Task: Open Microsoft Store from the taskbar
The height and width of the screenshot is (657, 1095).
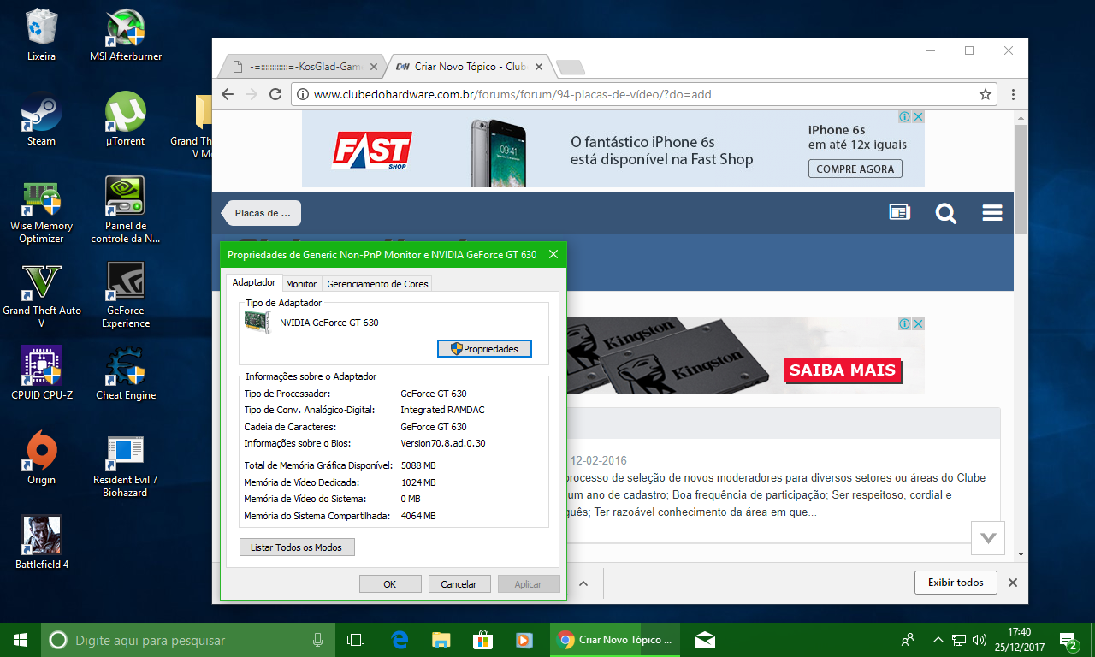Action: pos(482,640)
